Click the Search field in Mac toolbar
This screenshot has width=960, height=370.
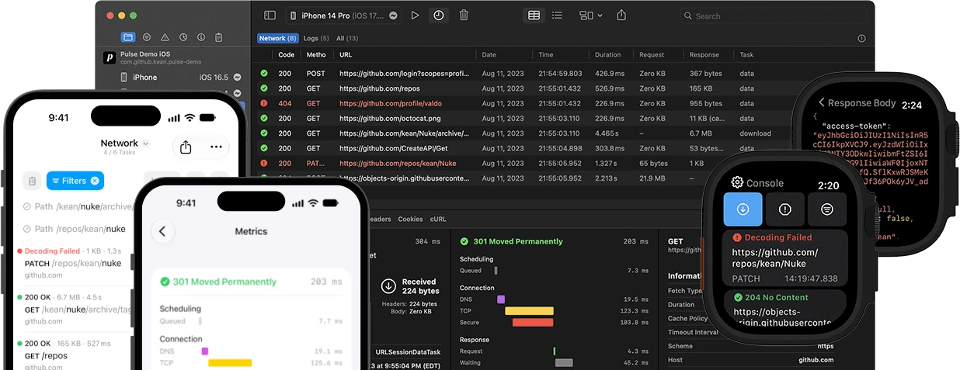point(774,16)
